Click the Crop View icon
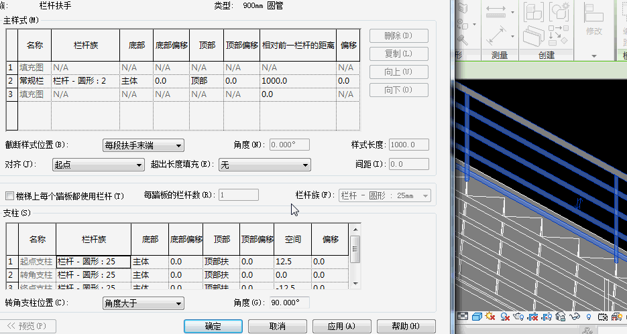The width and height of the screenshot is (627, 334). pyautogui.click(x=532, y=317)
